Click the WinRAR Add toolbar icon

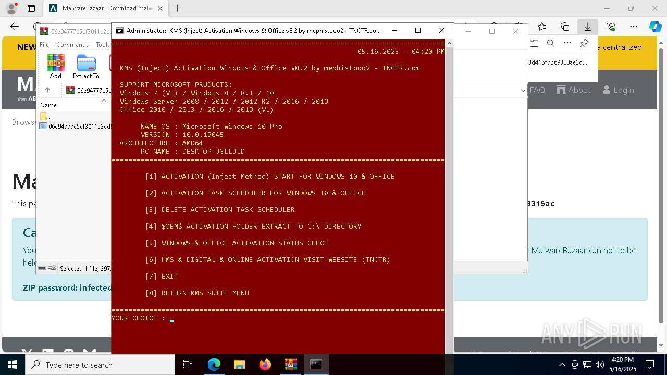coord(56,66)
